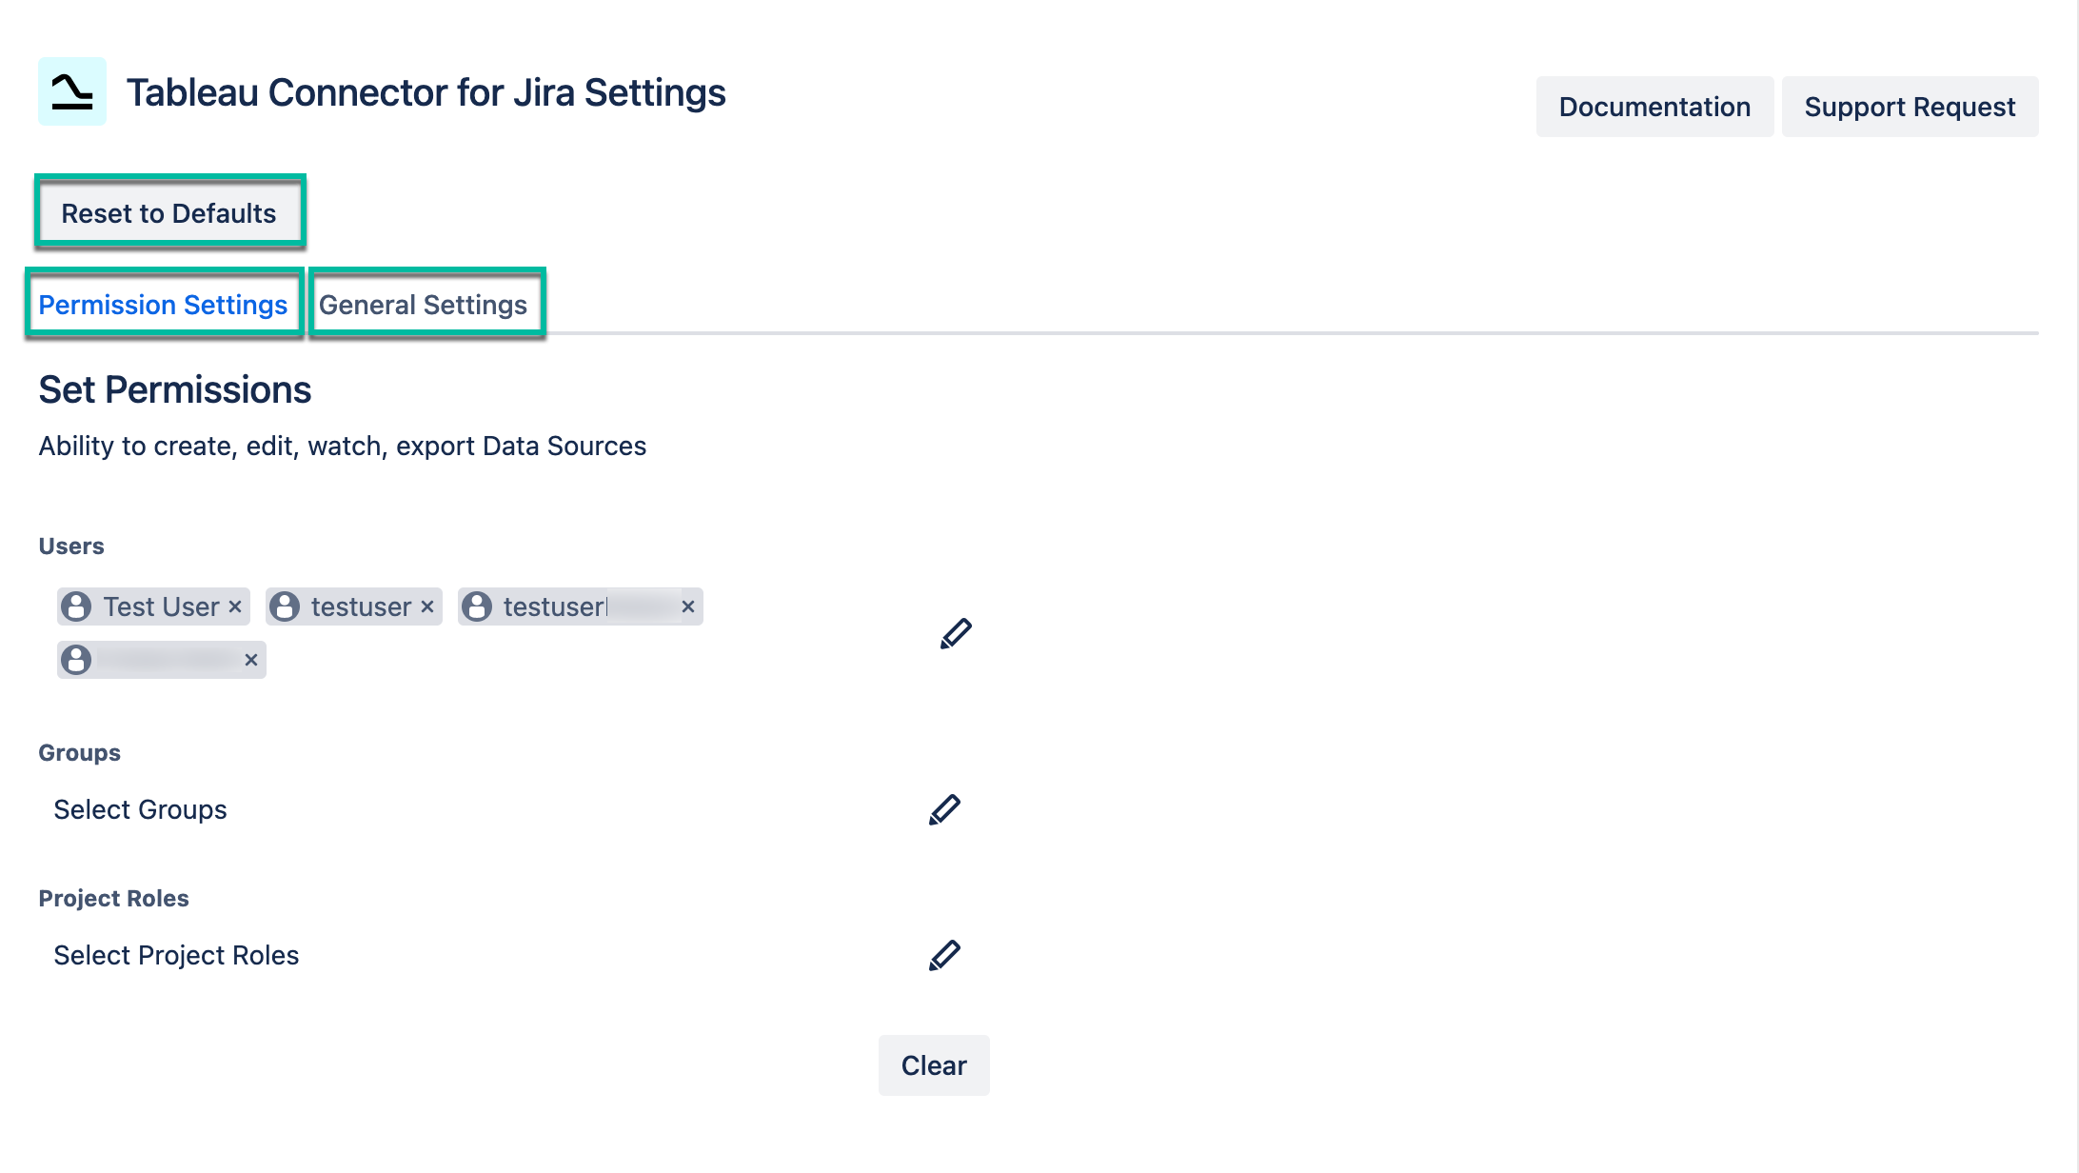Switch to the General Settings tab
The width and height of the screenshot is (2079, 1173).
[425, 305]
